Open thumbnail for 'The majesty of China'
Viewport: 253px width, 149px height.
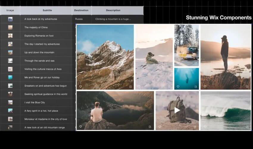click(x=10, y=27)
